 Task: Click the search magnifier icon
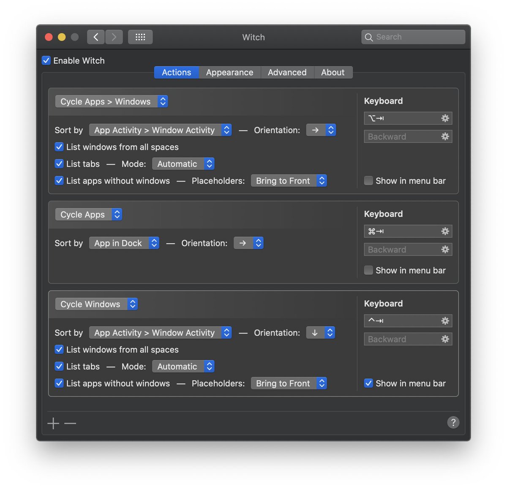click(x=369, y=37)
